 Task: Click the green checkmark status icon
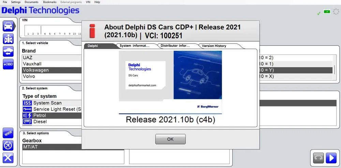pos(318,13)
